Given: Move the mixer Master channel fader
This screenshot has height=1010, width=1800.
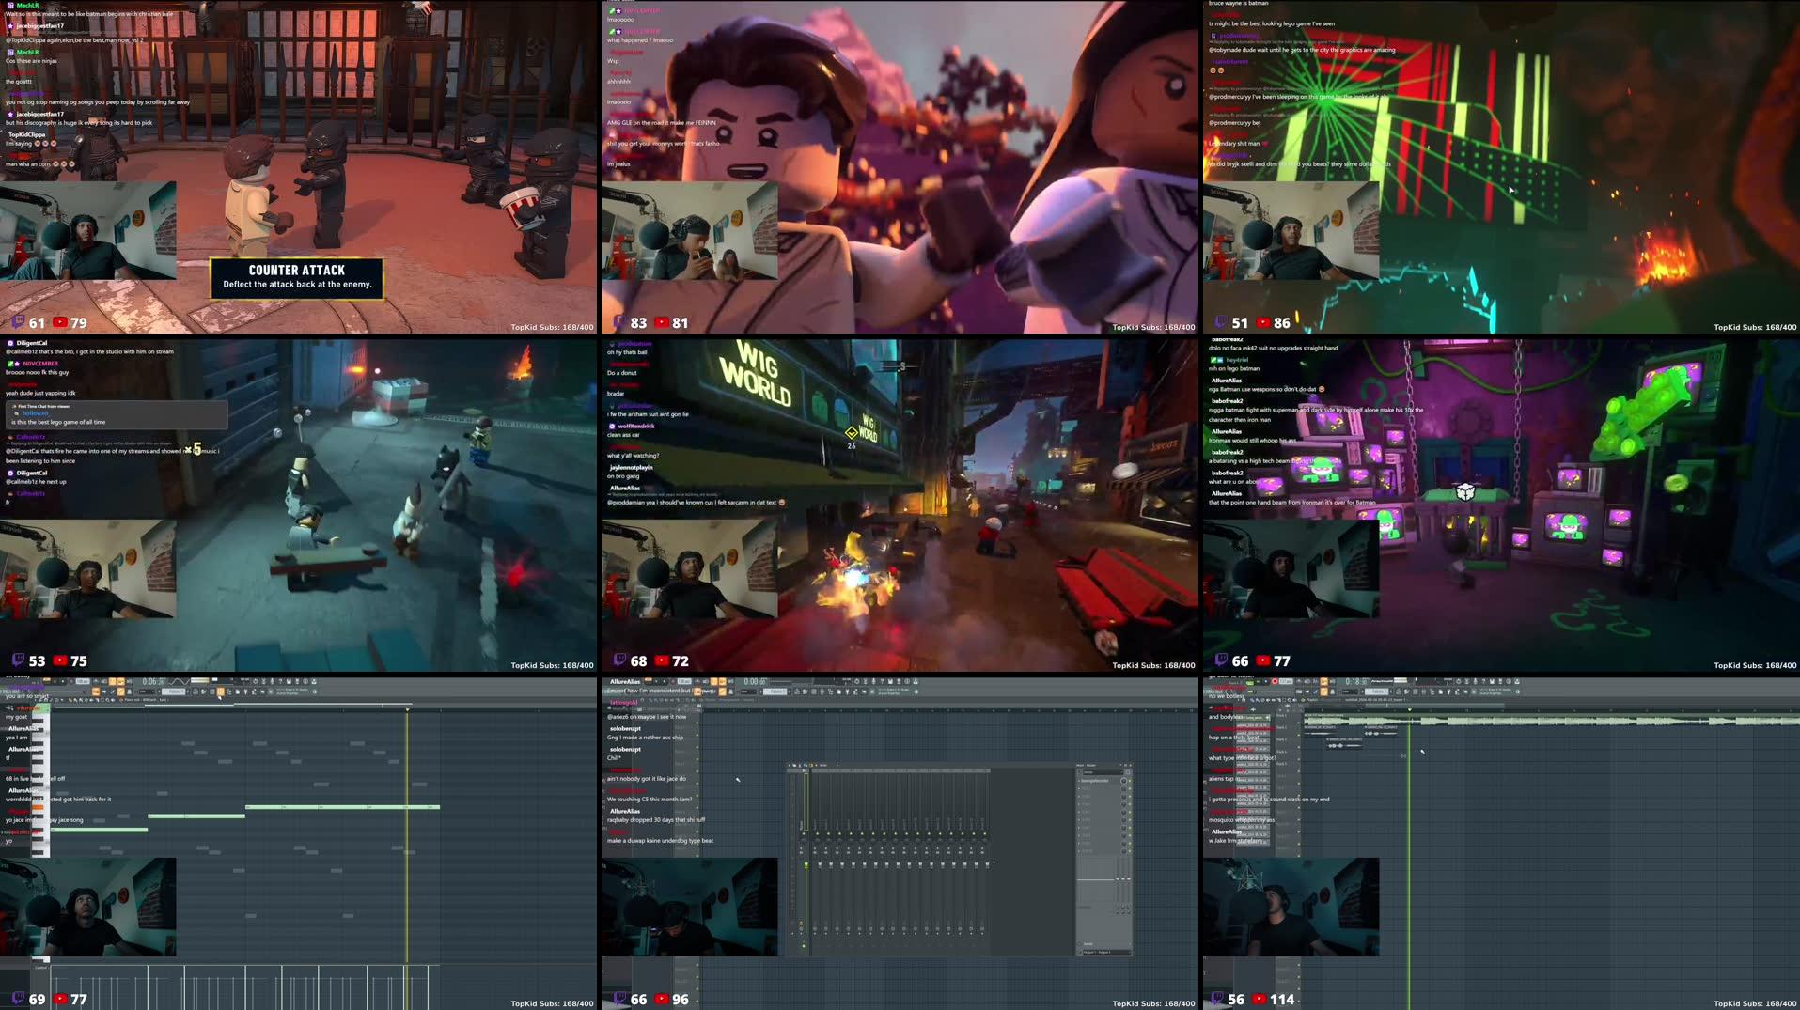Looking at the screenshot, I should (x=806, y=864).
